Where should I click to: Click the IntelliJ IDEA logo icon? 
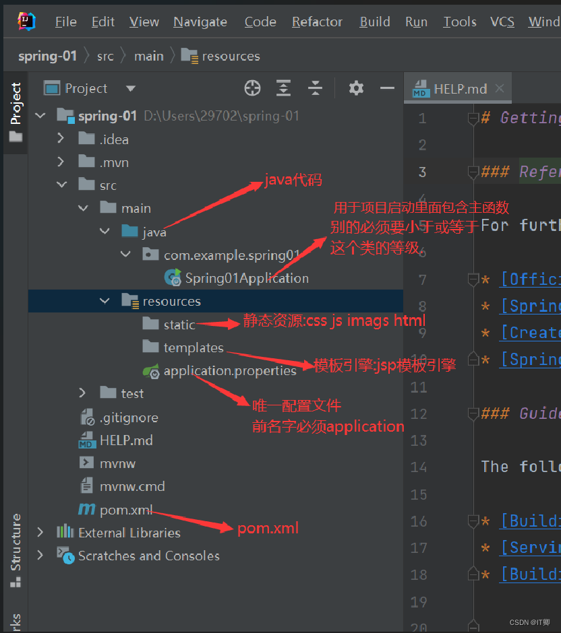click(27, 21)
